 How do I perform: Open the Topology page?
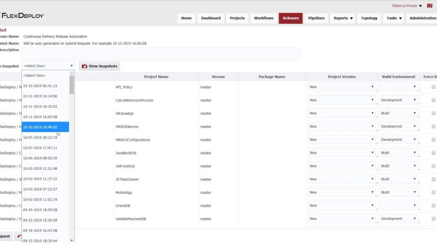coord(369,18)
